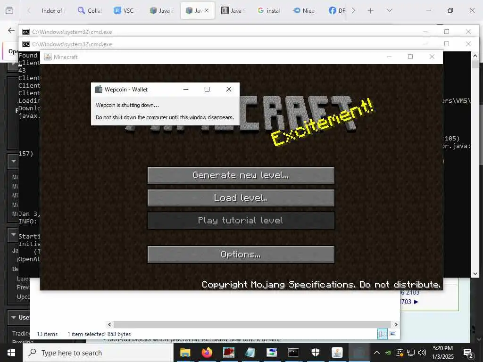Open the blue-green window app on the taskbar
483x362 pixels.
pos(272,353)
